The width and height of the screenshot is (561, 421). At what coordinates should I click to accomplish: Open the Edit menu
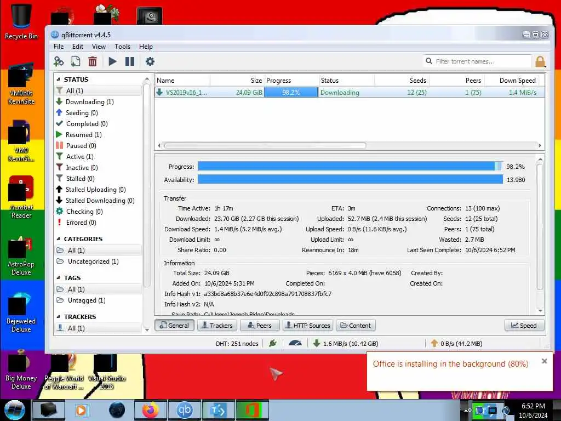[78, 47]
